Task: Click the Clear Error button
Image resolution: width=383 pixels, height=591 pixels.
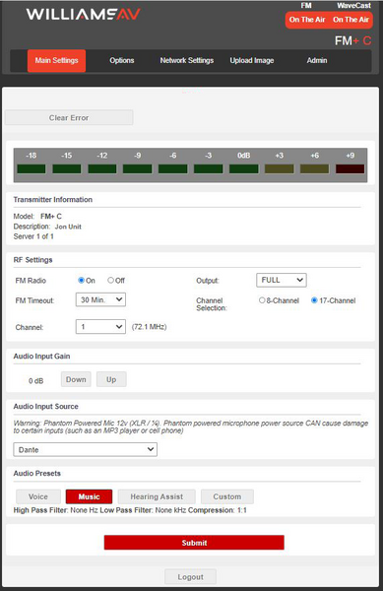Action: pyautogui.click(x=69, y=117)
